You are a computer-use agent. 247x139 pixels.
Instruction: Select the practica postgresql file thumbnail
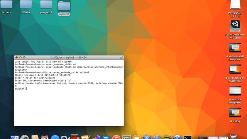[235, 91]
